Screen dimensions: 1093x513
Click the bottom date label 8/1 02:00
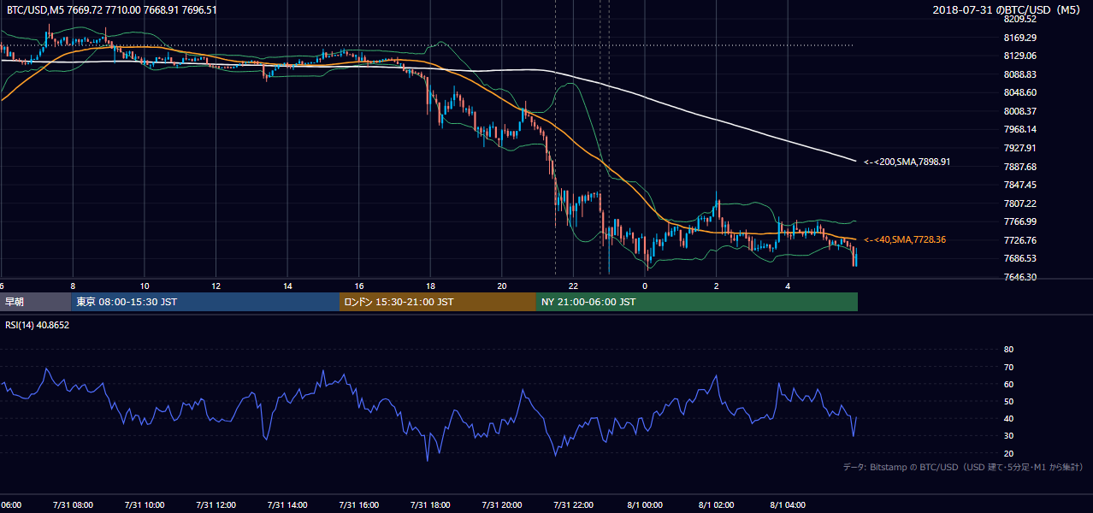pyautogui.click(x=717, y=505)
